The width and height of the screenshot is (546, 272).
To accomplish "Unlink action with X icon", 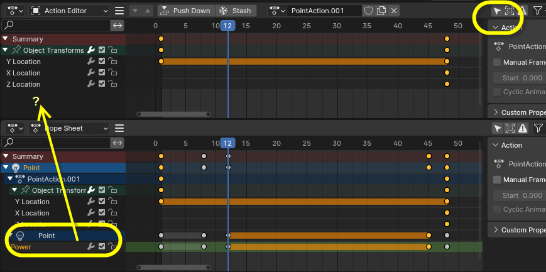I will [394, 11].
